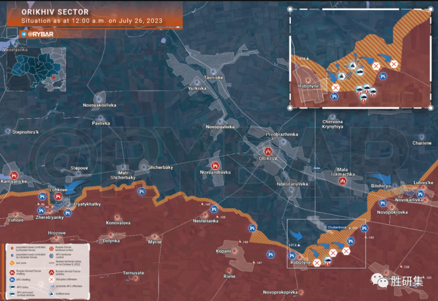Click the red airstrike hexagon under Mala Tokmachka

(343, 181)
